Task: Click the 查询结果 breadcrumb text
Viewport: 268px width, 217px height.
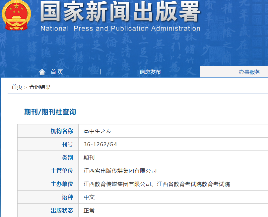Action: (x=40, y=87)
